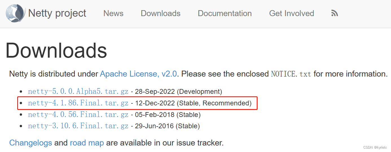
Task: Click the 12-Dec-2022 Stable, Recommended label
Action: click(193, 103)
